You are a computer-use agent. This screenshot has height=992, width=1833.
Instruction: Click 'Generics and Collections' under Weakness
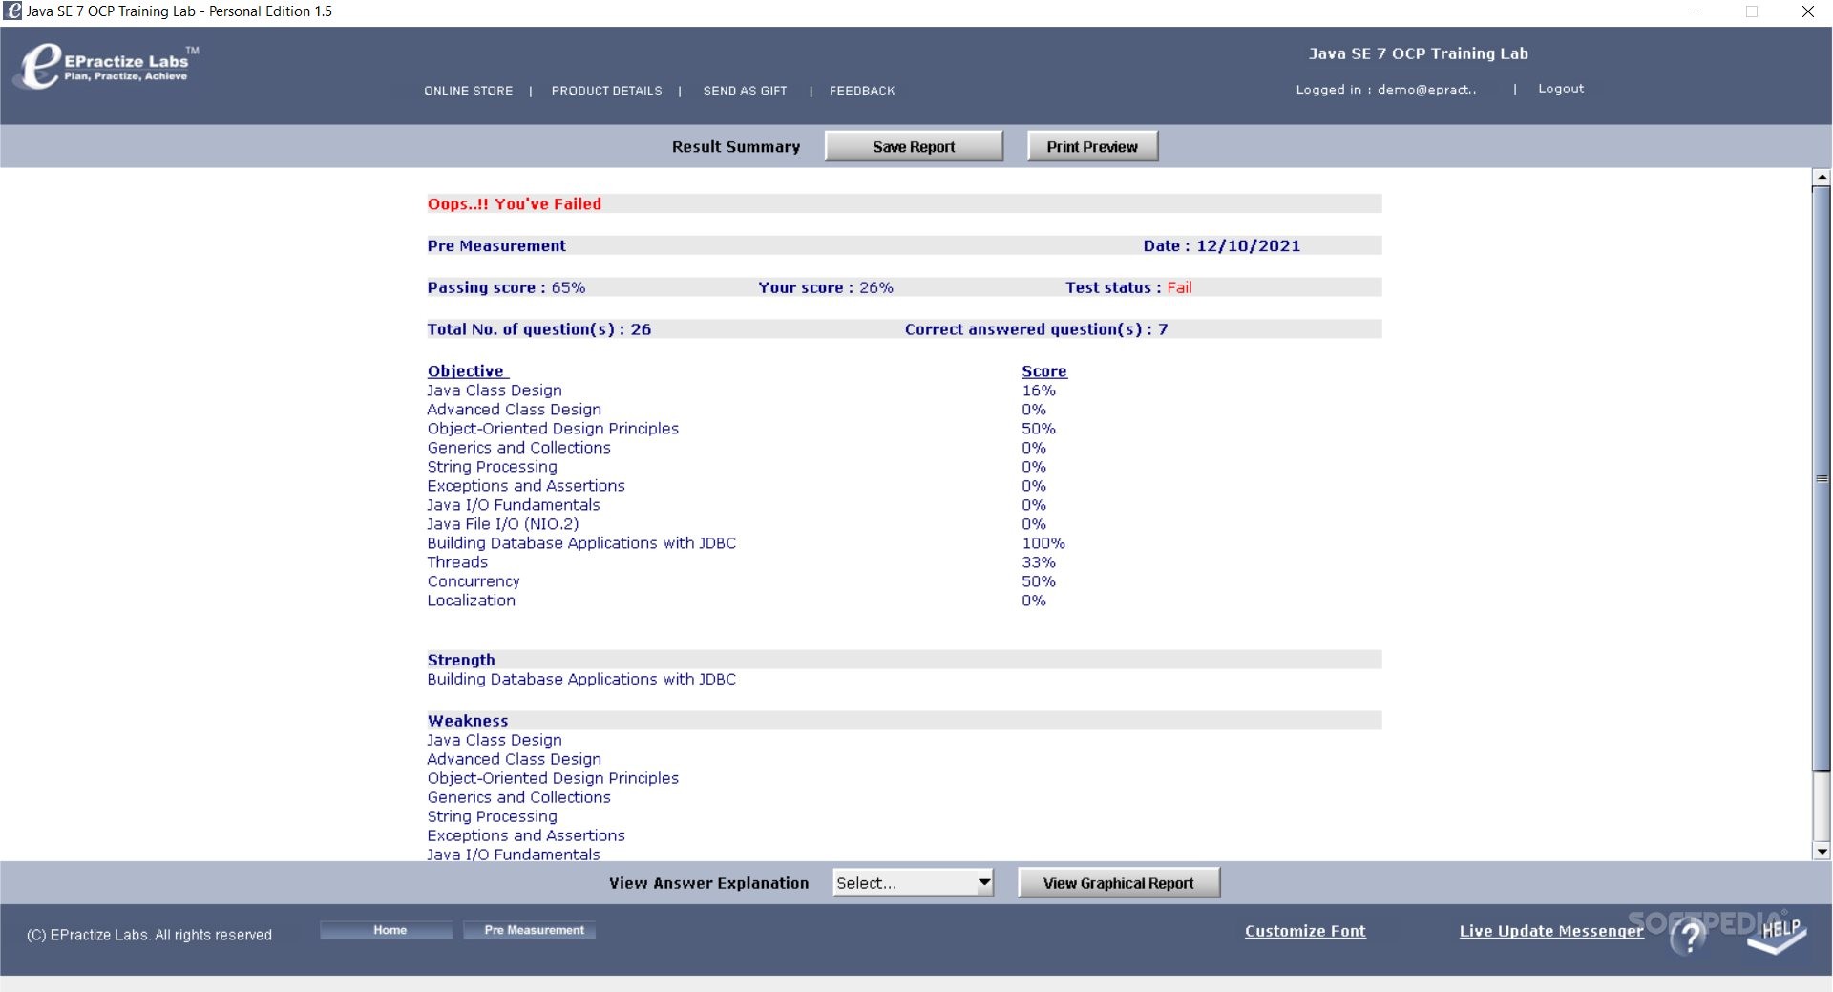[518, 797]
